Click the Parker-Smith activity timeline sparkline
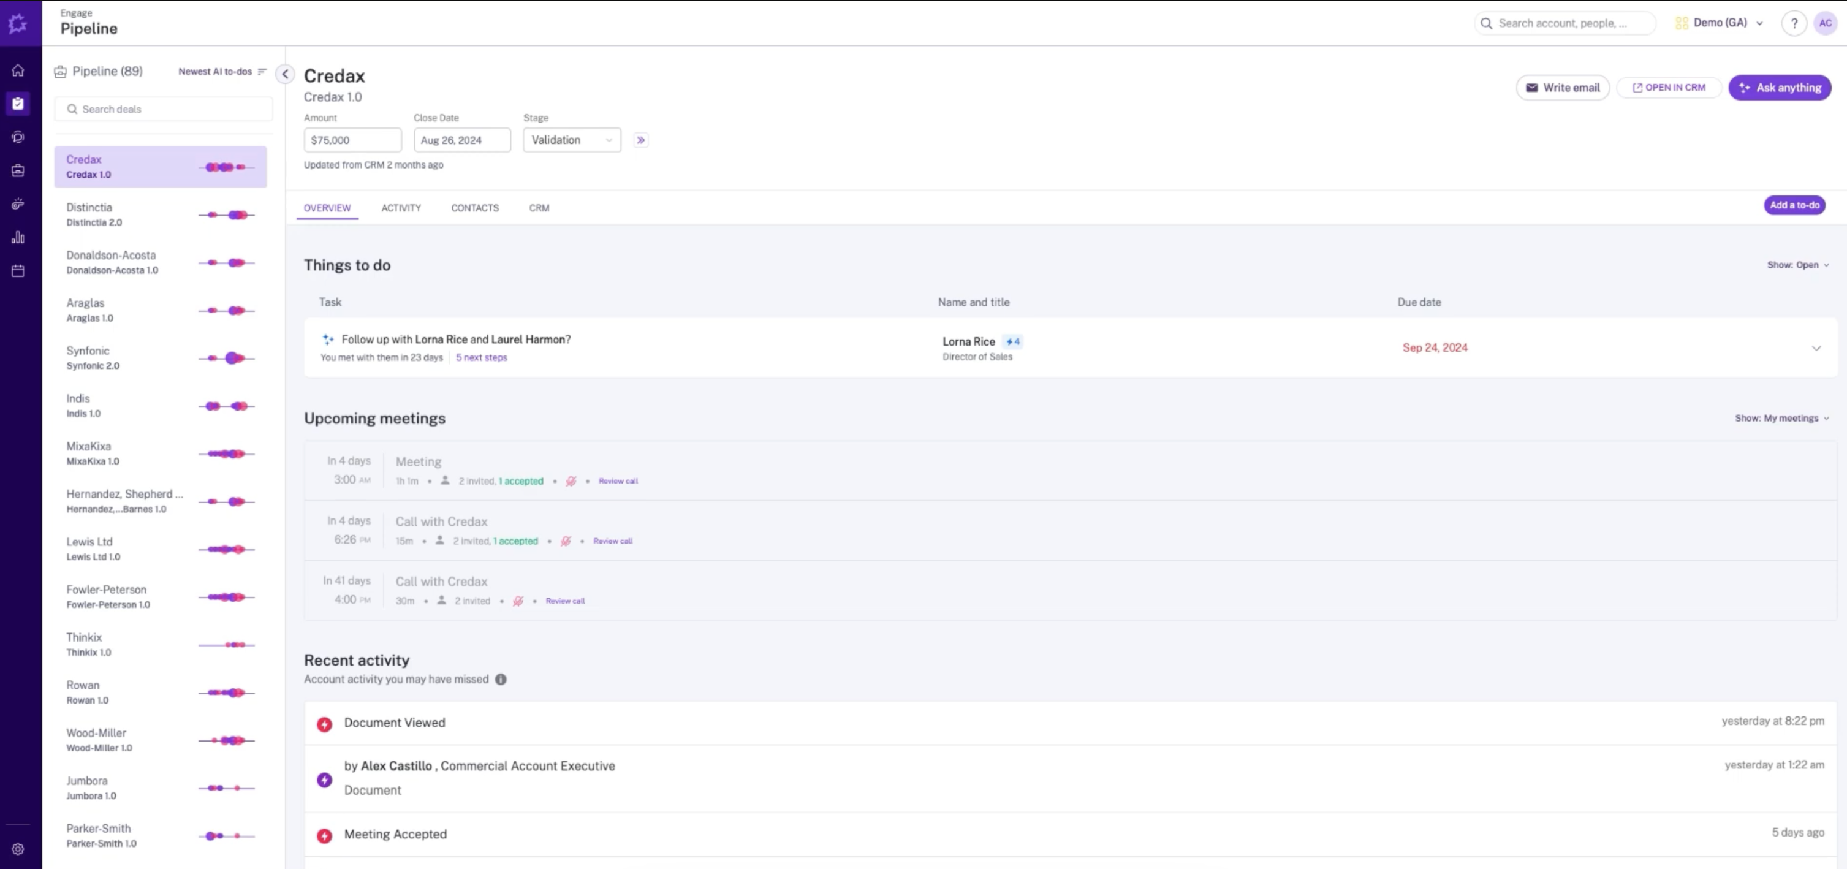Screen dimensions: 1847x869 click(x=227, y=836)
